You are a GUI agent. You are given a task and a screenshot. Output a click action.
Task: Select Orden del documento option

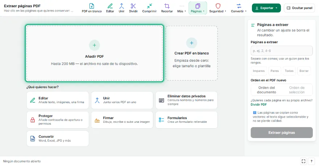click(x=266, y=90)
